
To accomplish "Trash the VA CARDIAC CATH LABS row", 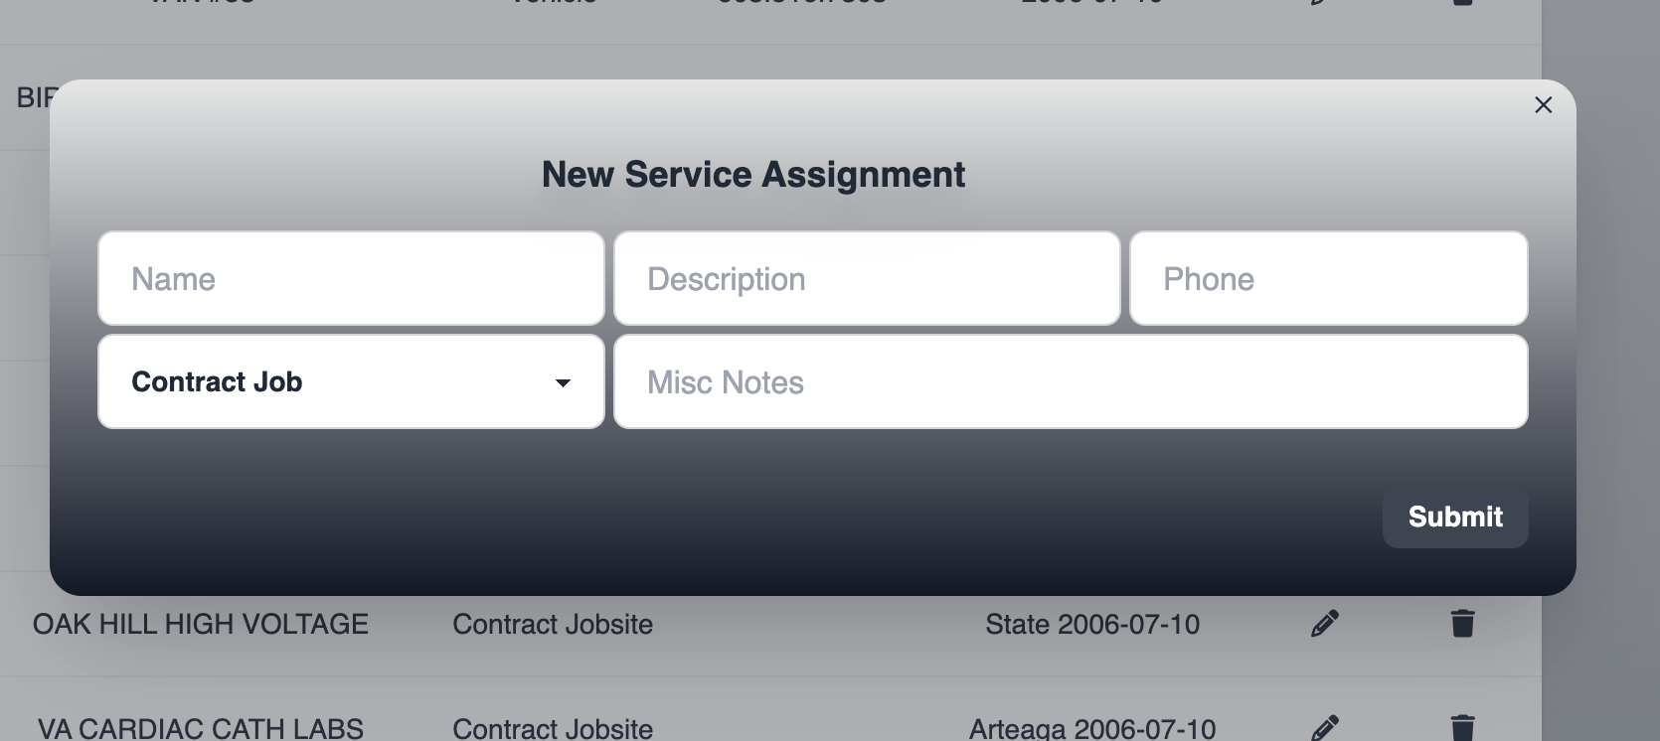I will 1462,728.
